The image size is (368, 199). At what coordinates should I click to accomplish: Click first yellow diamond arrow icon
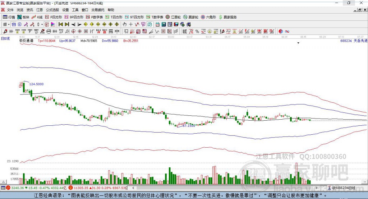(x=86, y=24)
